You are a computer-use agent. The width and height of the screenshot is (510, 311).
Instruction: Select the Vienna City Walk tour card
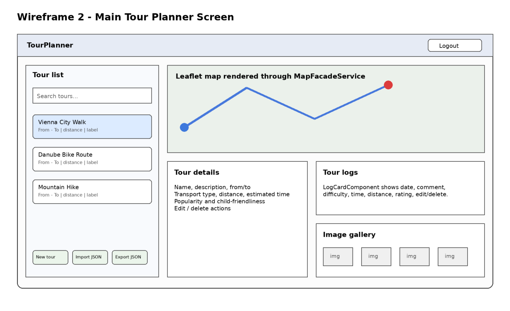pos(92,126)
